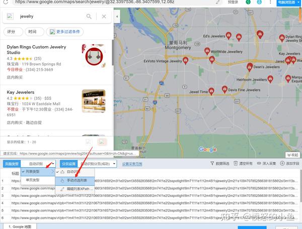Switch to the 1. Google 地图 tab
Viewport: 302px width, 229px height.
(20, 226)
